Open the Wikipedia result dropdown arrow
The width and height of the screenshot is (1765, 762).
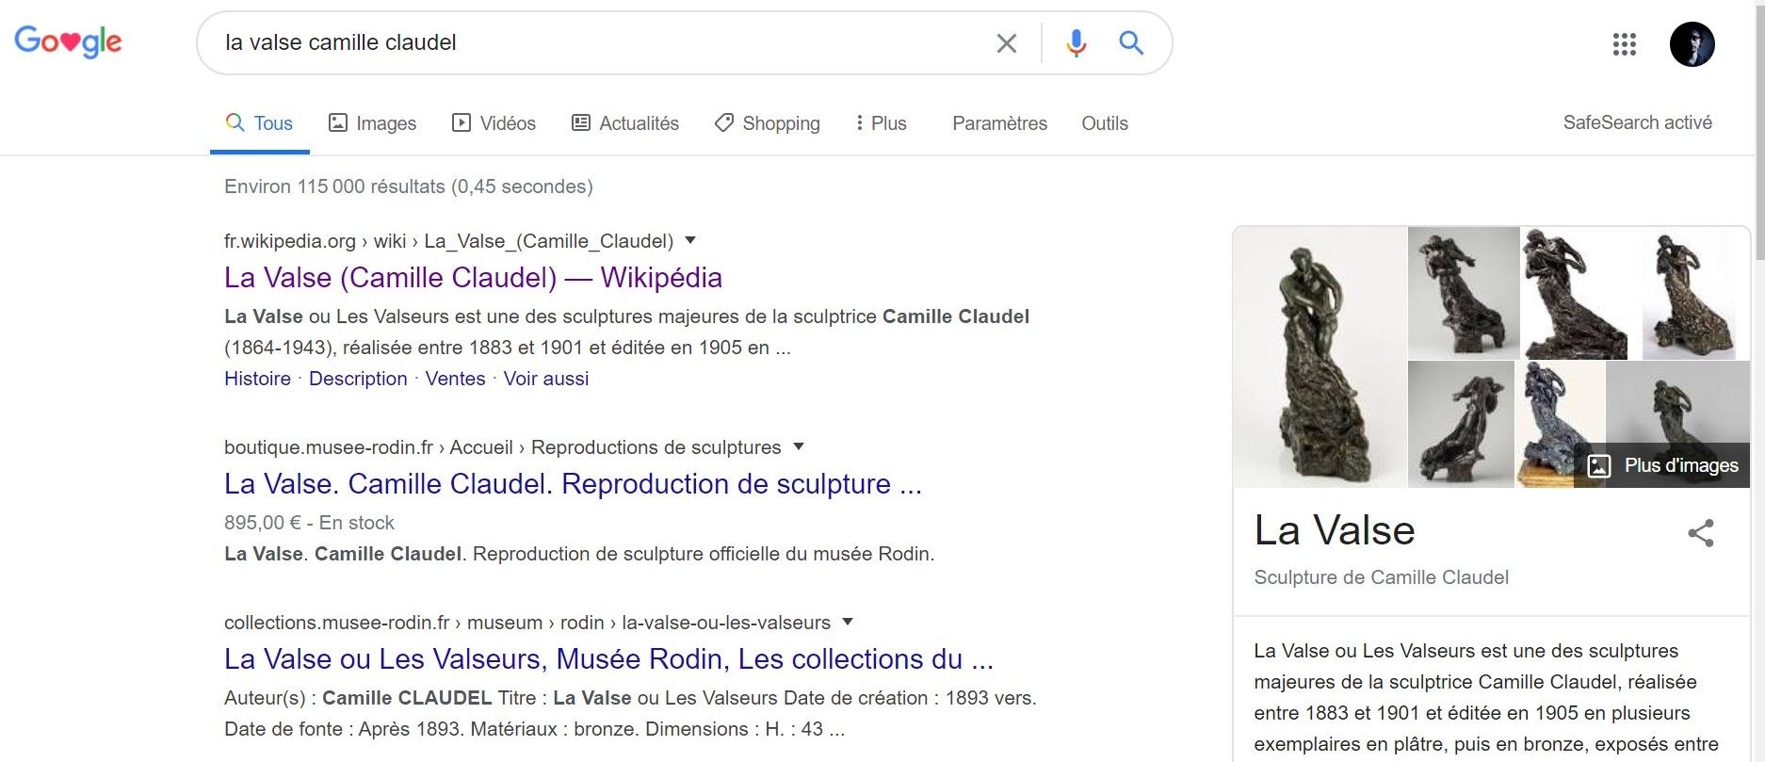(690, 240)
